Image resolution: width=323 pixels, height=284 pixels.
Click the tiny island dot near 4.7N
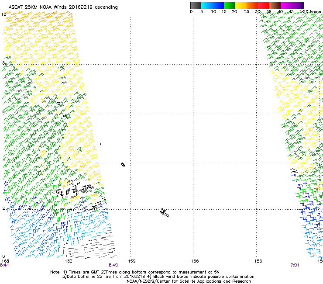100,144
